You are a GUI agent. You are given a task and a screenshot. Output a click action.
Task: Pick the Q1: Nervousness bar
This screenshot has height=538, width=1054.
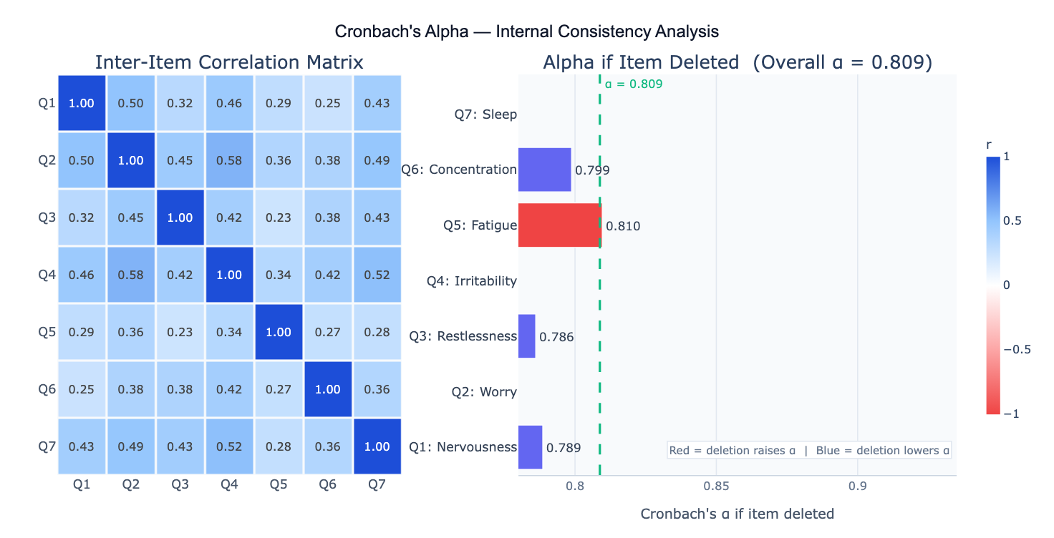coord(530,447)
